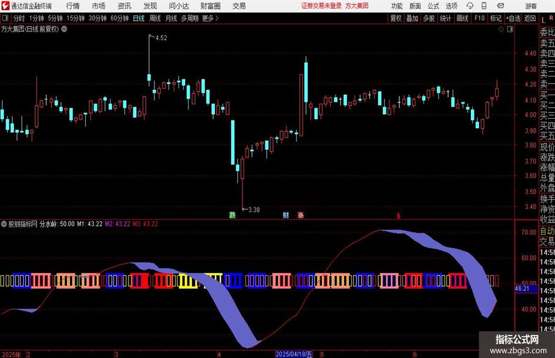
Task: Click the 统计 toolbar button
Action: [445, 18]
